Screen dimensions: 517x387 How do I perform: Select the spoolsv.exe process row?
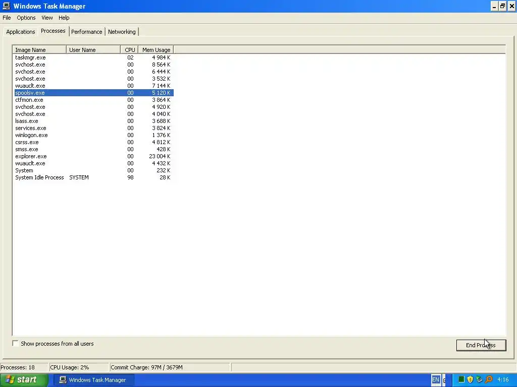pyautogui.click(x=94, y=93)
